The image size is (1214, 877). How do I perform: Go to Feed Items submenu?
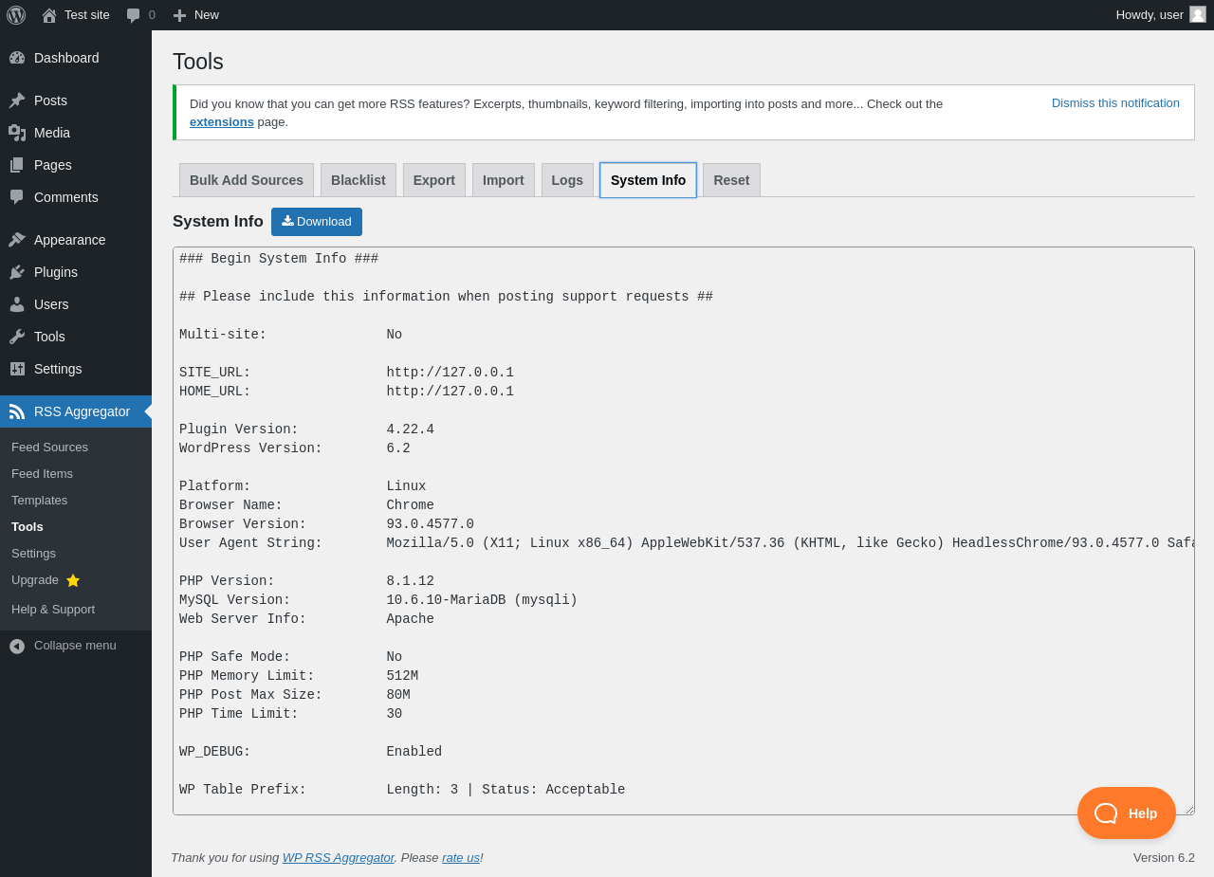click(42, 474)
